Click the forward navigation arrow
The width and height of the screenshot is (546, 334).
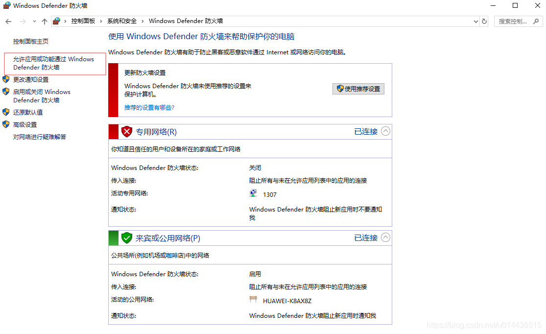tap(23, 22)
